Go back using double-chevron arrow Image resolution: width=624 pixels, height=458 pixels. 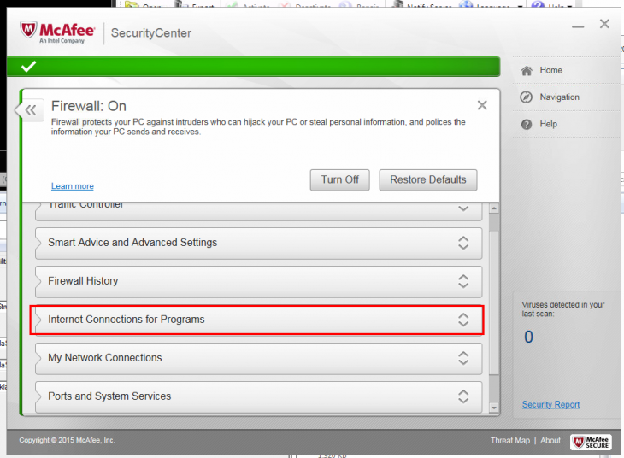click(31, 110)
